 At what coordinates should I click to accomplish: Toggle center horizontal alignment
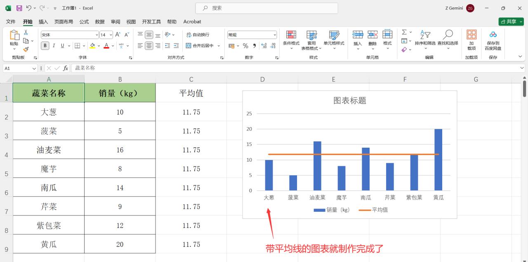click(x=149, y=46)
